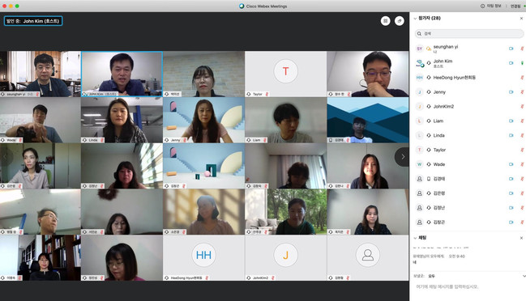This screenshot has width=526, height=301.
Task: Collapse the chat panel chevron
Action: coord(415,238)
